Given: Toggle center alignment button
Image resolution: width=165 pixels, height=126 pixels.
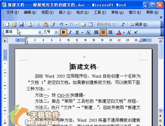Looking at the screenshot, I should [x=103, y=32].
